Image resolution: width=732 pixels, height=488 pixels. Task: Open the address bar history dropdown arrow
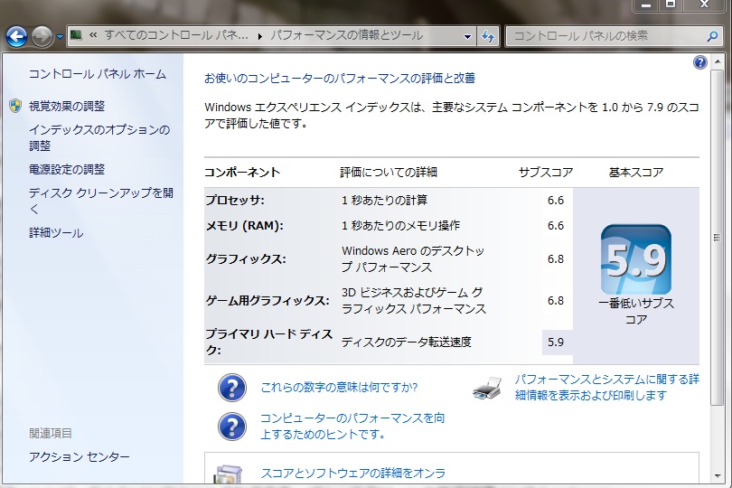tap(467, 36)
